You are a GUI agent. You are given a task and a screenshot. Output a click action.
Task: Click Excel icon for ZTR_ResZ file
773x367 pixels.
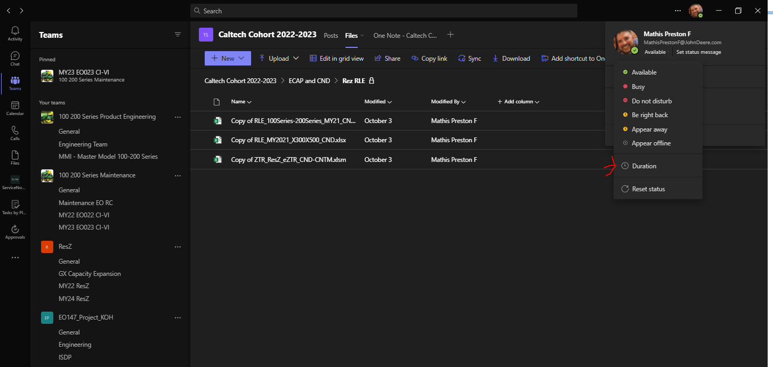[x=218, y=159]
